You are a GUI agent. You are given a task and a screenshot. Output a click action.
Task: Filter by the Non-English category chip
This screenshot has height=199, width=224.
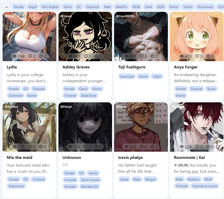(x=50, y=7)
